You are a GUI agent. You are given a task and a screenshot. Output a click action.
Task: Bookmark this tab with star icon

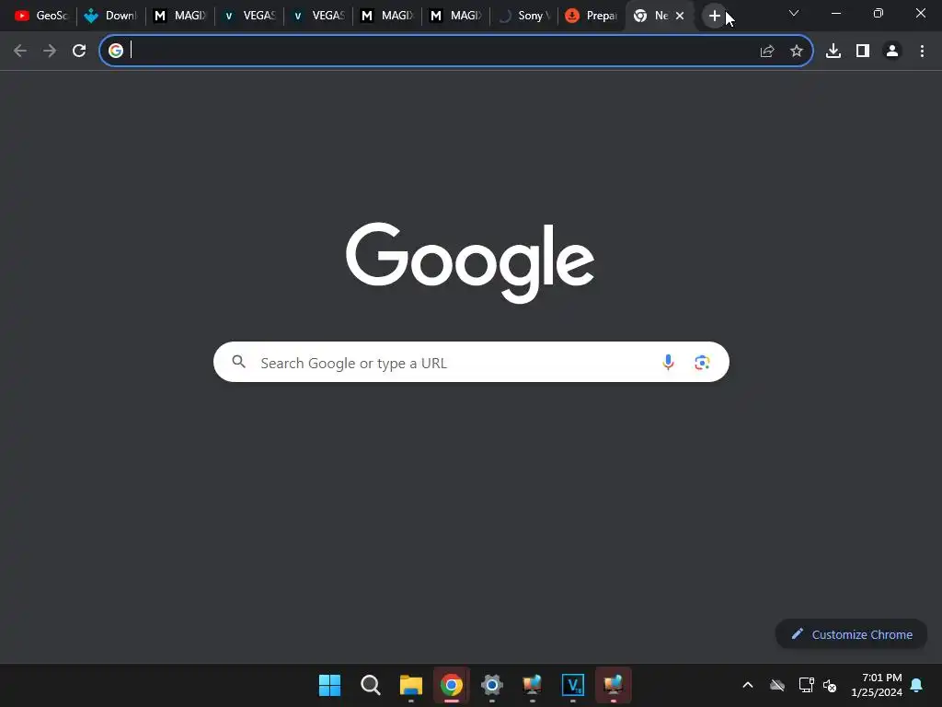click(797, 52)
